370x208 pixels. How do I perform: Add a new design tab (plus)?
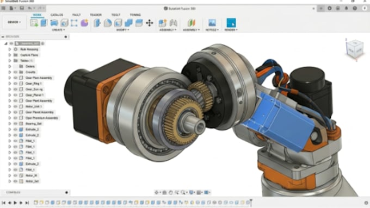(321, 8)
